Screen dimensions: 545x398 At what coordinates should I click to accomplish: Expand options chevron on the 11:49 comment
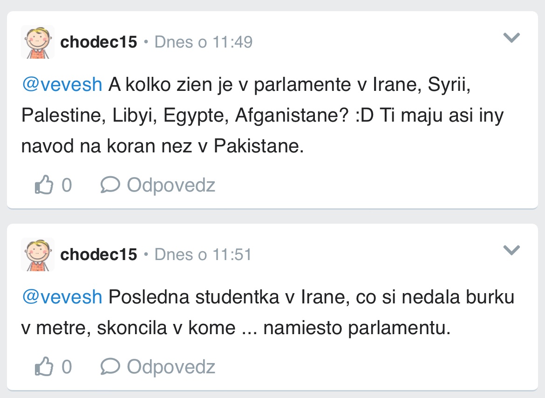pyautogui.click(x=511, y=38)
